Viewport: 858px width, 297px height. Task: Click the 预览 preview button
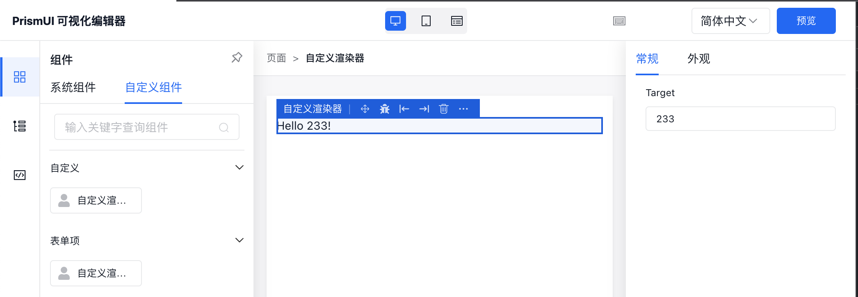pos(806,21)
